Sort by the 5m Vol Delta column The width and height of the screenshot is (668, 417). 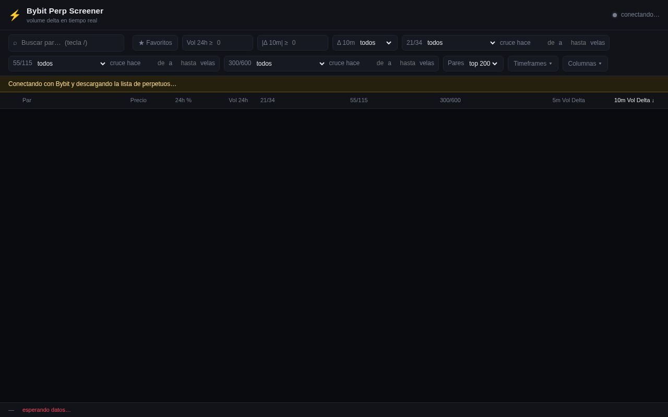pos(568,100)
